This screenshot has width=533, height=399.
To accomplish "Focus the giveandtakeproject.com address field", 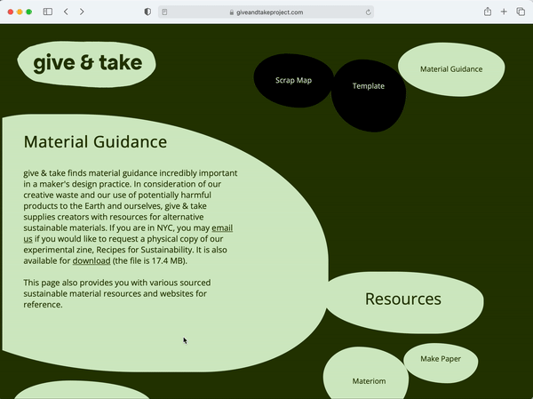I will point(266,12).
